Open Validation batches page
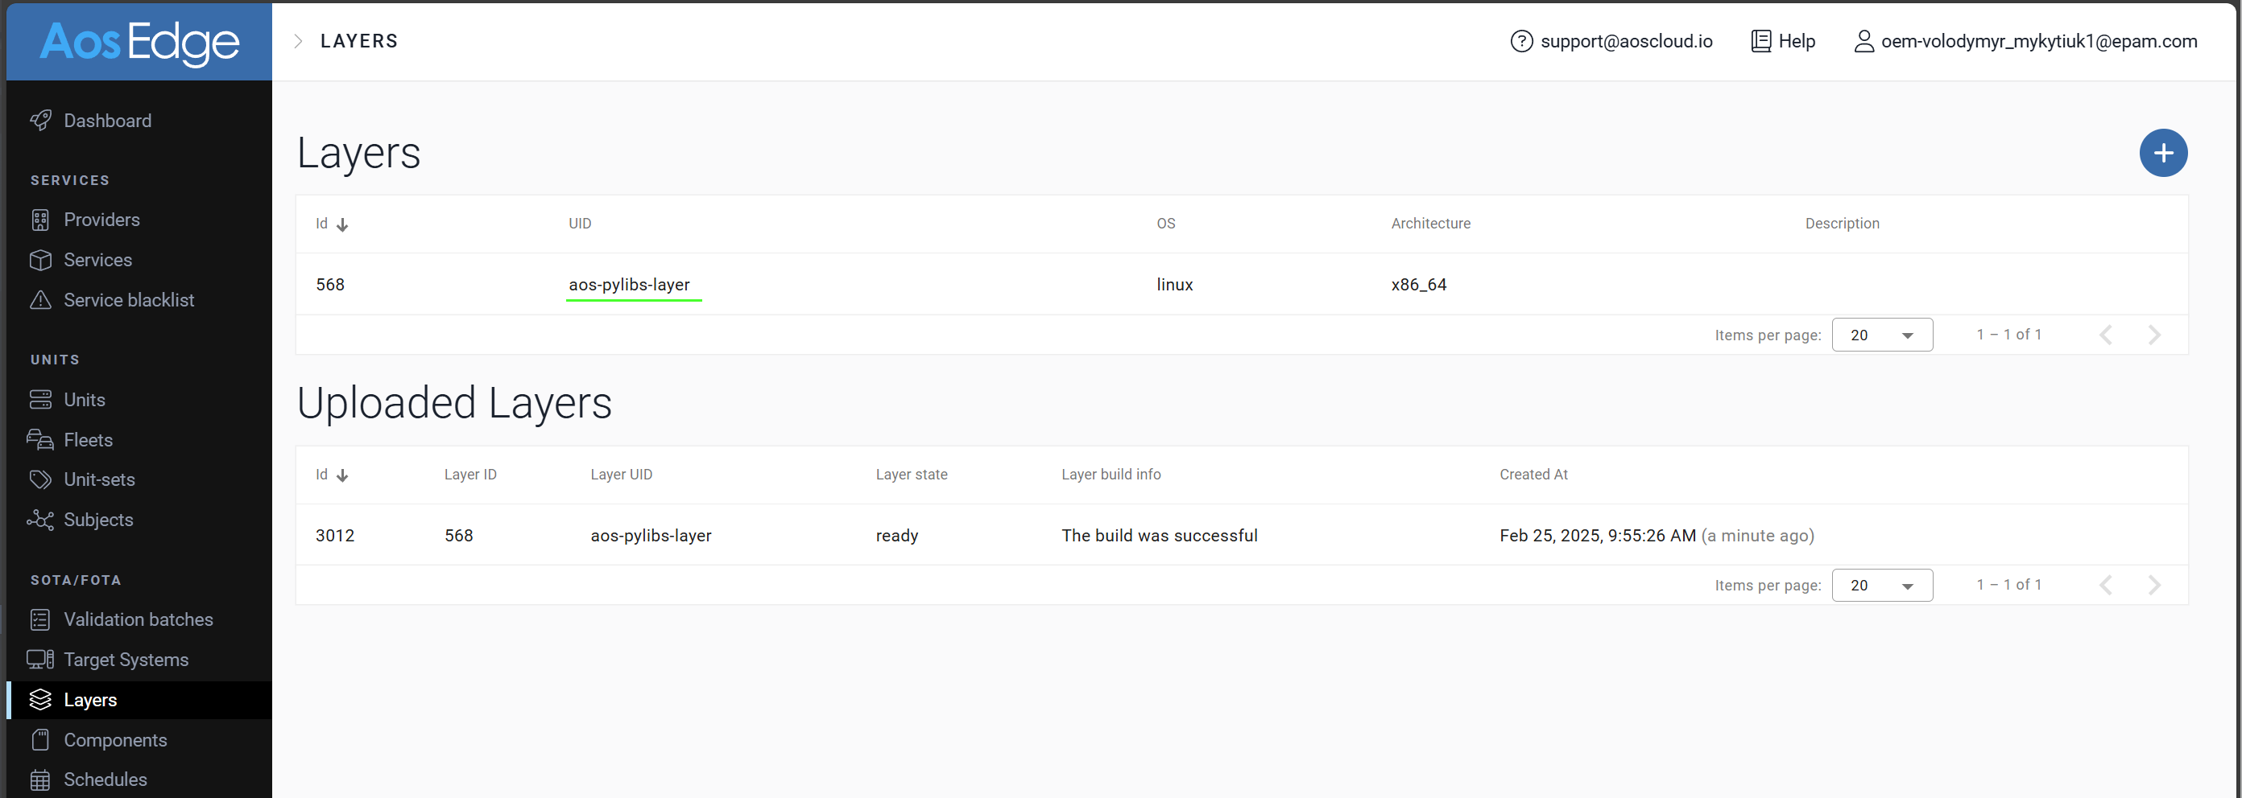Screen dimensions: 2242x798 139,619
